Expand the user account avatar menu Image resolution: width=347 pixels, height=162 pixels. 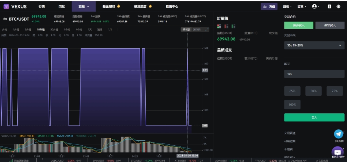point(315,6)
